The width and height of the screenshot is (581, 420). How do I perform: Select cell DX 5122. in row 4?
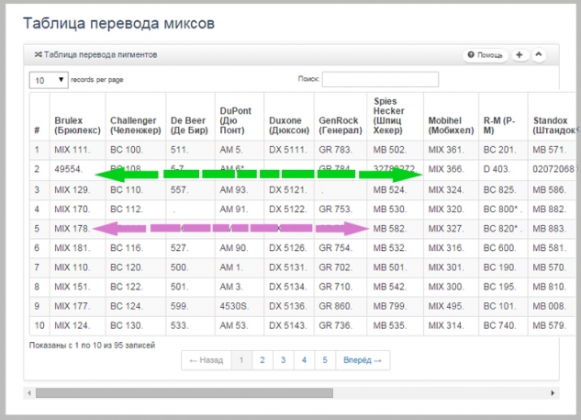pos(289,210)
